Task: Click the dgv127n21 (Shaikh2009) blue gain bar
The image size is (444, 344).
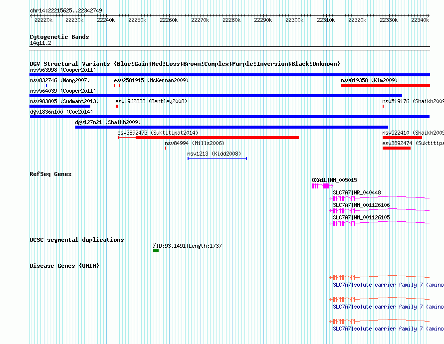Action: (x=231, y=127)
